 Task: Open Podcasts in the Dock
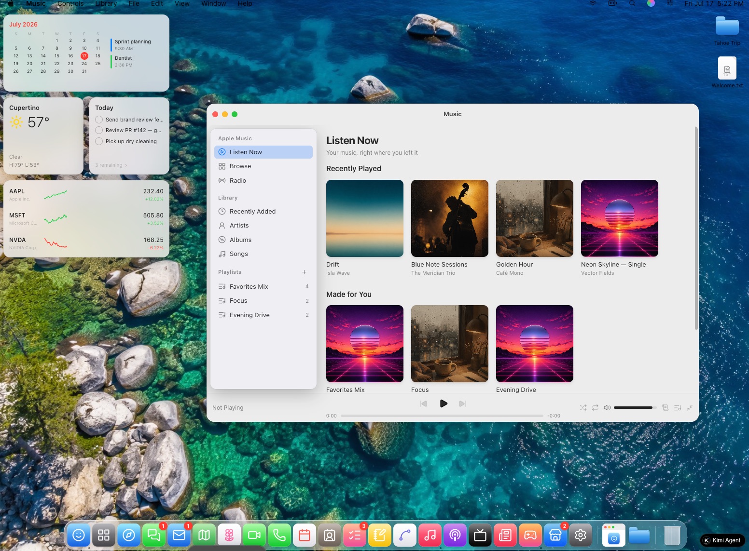pyautogui.click(x=455, y=535)
